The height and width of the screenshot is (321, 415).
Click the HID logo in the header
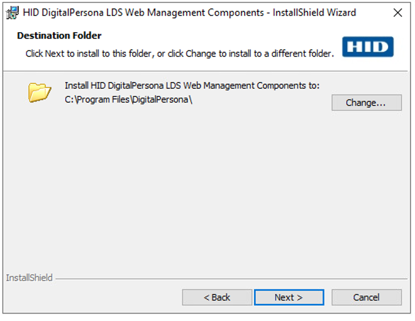tap(368, 47)
